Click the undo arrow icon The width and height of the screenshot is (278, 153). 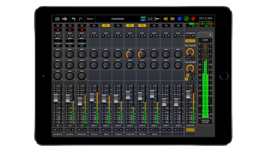pos(74,19)
